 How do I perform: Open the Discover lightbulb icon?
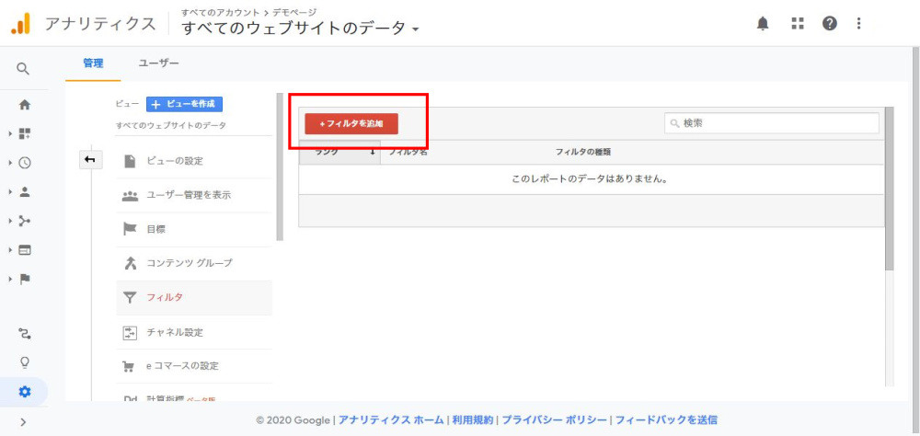[x=25, y=361]
